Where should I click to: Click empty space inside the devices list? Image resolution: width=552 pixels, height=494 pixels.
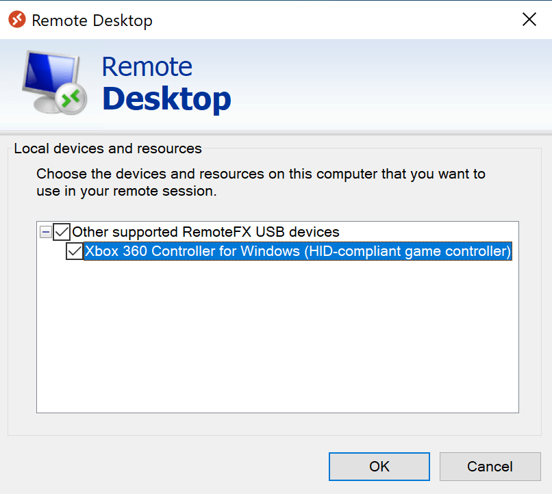pyautogui.click(x=274, y=342)
